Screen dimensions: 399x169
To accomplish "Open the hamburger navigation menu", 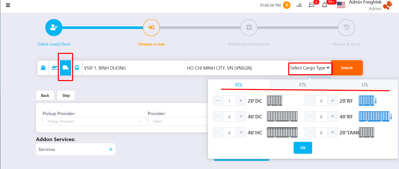I will coord(8,5).
